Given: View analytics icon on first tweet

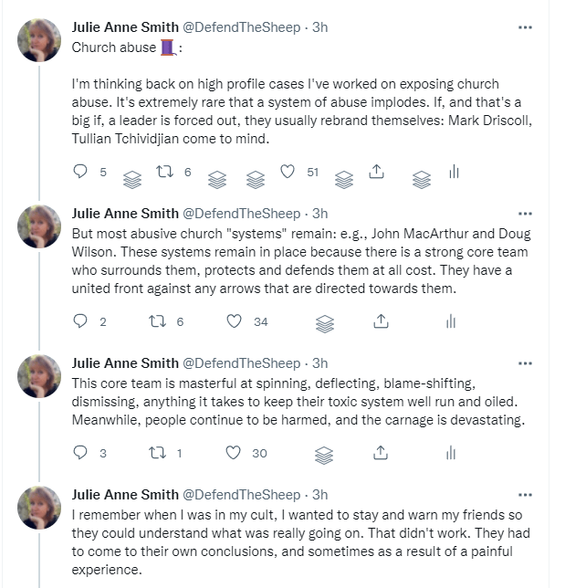Looking at the screenshot, I should pyautogui.click(x=453, y=172).
